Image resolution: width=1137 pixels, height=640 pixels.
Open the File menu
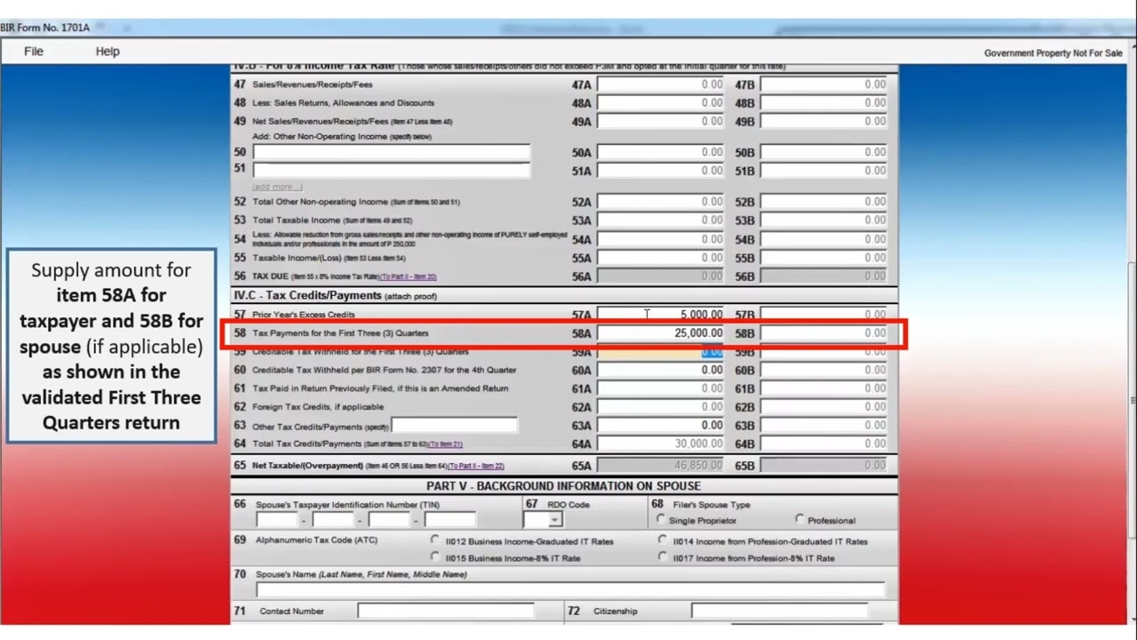coord(34,52)
